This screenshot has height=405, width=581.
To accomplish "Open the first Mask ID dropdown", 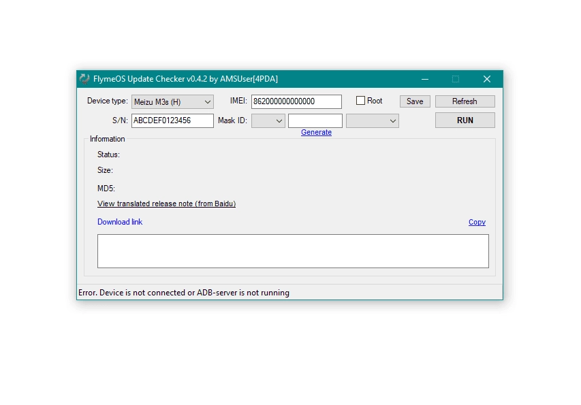I will click(268, 120).
